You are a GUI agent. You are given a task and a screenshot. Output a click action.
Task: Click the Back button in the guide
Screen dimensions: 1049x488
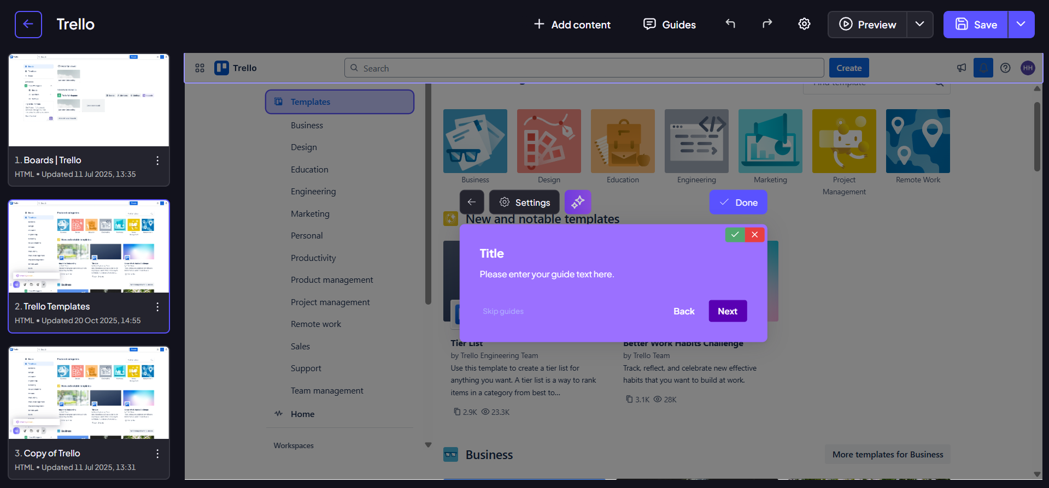[684, 311]
